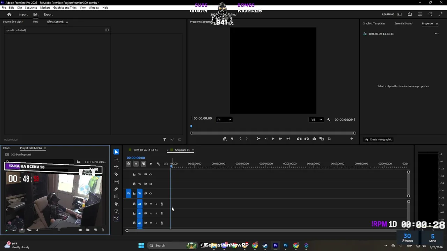Switch to the Effects tab
This screenshot has height=251, width=447.
[x=7, y=148]
